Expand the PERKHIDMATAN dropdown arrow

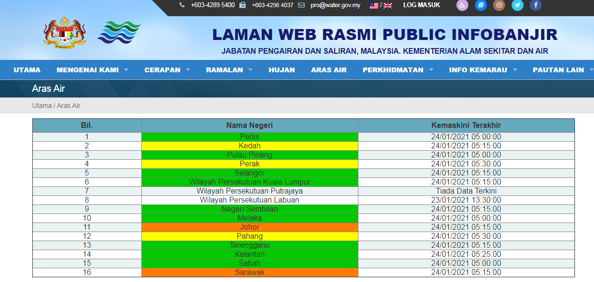431,70
